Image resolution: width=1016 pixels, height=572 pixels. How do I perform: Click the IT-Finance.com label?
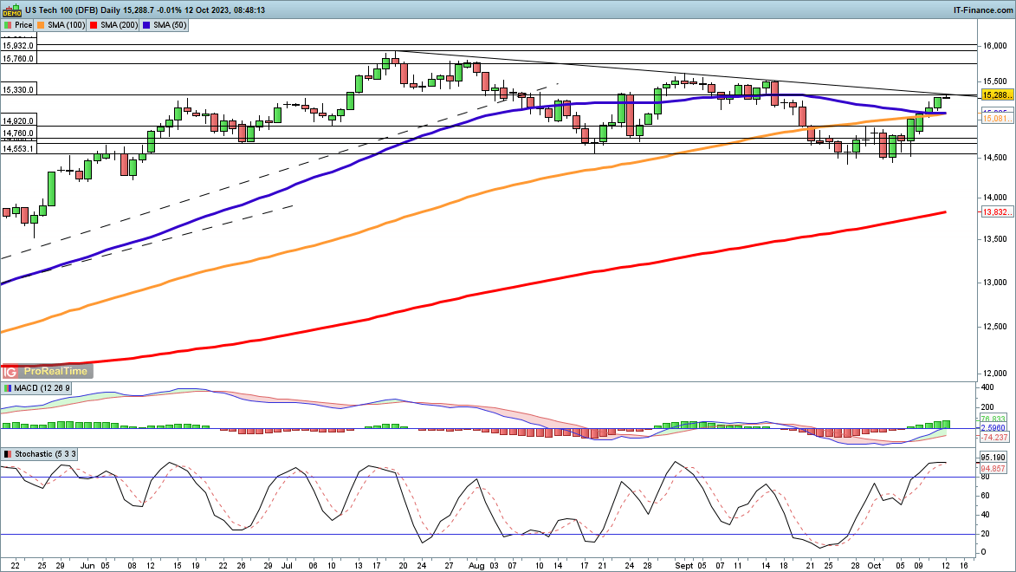(983, 10)
